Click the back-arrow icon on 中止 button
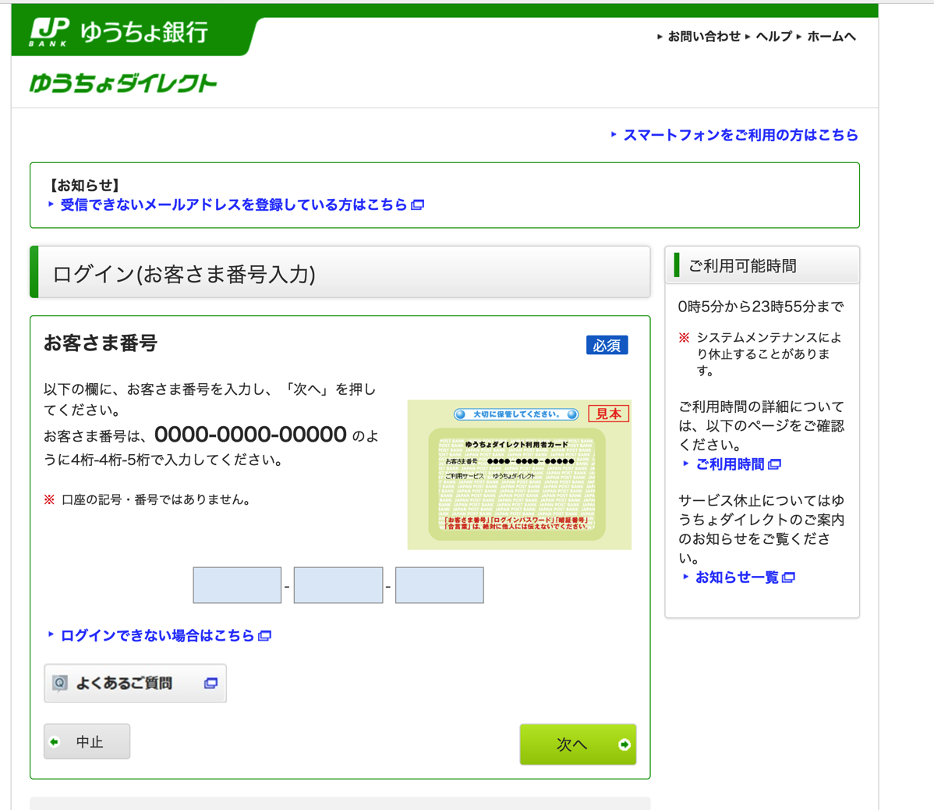This screenshot has height=810, width=934. click(x=55, y=742)
